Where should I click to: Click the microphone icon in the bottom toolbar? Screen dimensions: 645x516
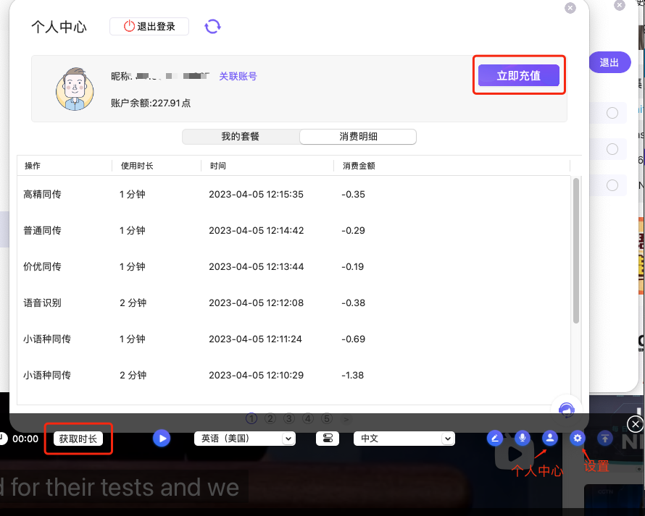(522, 438)
